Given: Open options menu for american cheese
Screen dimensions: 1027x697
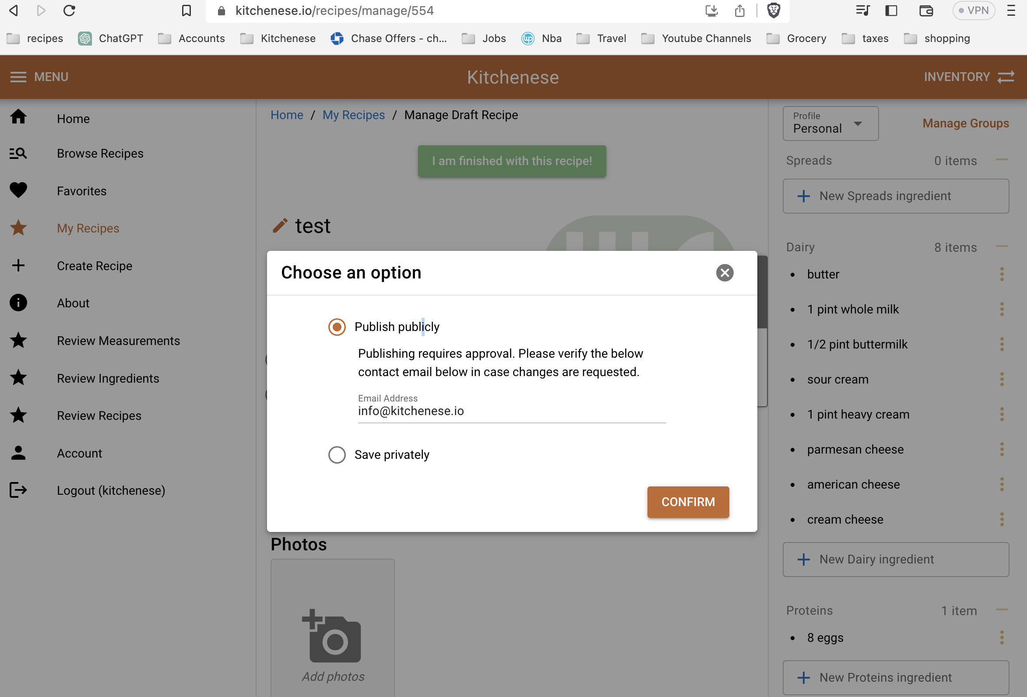Looking at the screenshot, I should click(x=1002, y=484).
